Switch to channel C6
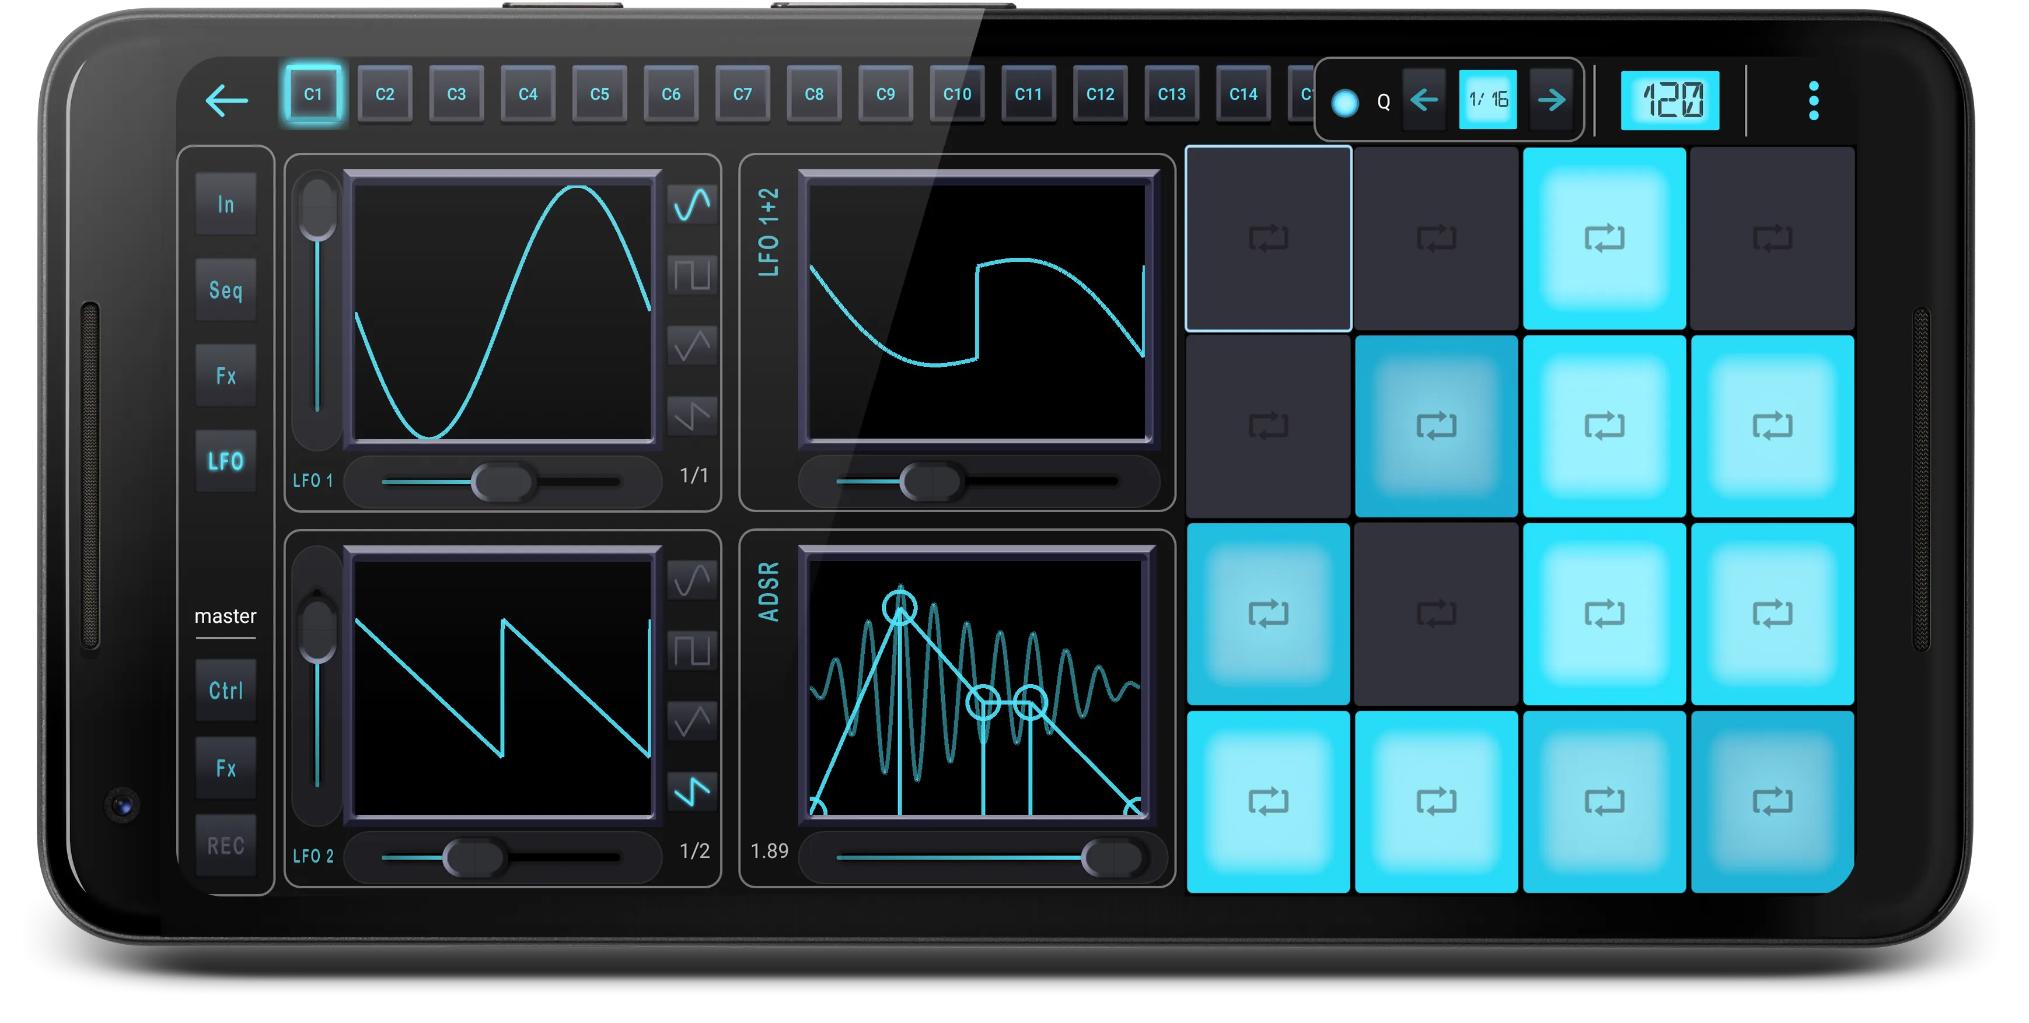 click(671, 94)
